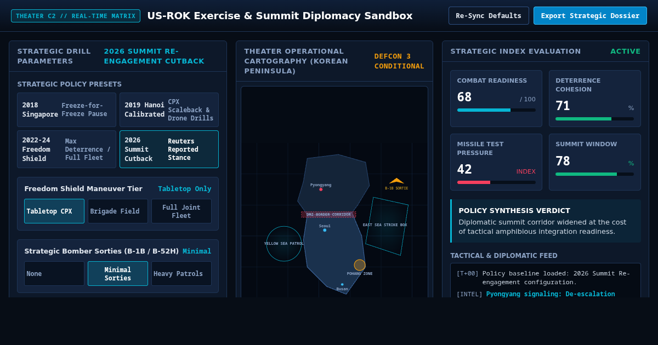The image size is (658, 345).
Task: Select the blue Seoul marker dot
Action: tap(325, 230)
